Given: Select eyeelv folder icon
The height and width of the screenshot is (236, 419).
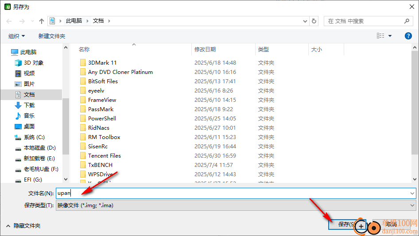Looking at the screenshot, I should [83, 91].
